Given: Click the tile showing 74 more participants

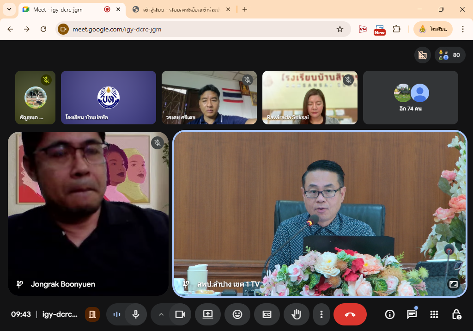Looking at the screenshot, I should (x=410, y=98).
